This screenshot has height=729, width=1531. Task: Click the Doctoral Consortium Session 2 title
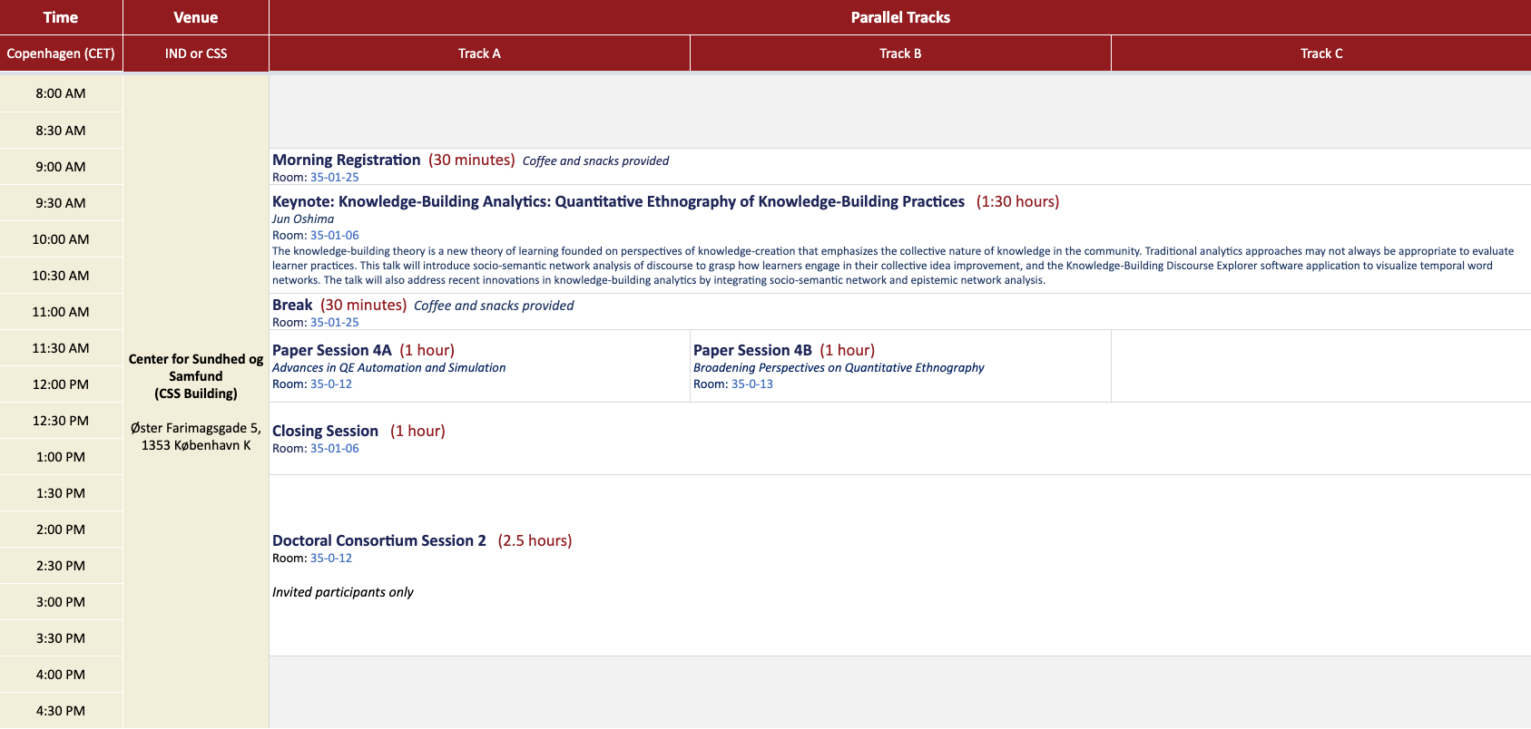(379, 540)
